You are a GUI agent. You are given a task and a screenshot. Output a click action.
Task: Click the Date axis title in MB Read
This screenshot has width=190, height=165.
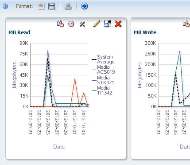click(59, 147)
